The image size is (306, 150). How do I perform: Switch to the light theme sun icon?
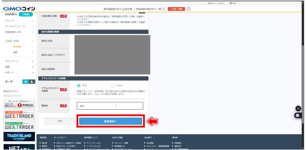(x=25, y=82)
